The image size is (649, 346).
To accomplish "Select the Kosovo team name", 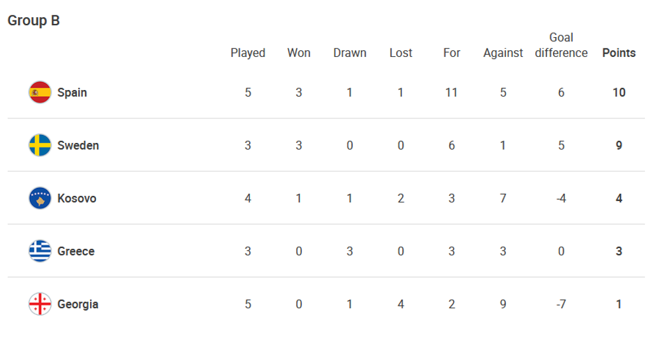I will (77, 198).
